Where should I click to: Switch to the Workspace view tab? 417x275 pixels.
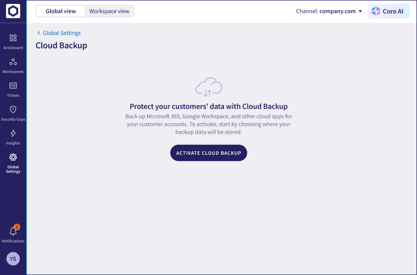pos(109,11)
